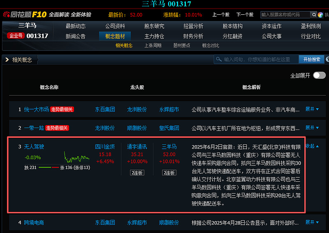Click the 概念解析 column header
Screen dimensions: 329x233
[x=251, y=87]
